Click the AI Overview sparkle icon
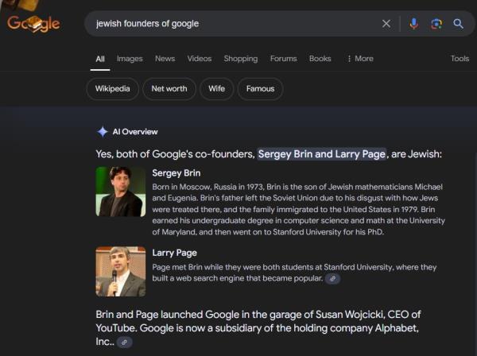This screenshot has width=477, height=356. tap(103, 132)
